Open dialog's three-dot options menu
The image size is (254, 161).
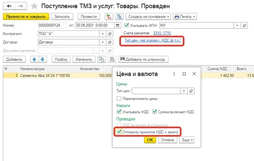pos(174,74)
